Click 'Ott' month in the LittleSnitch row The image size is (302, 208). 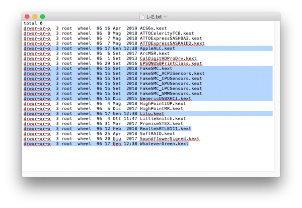pos(117,119)
